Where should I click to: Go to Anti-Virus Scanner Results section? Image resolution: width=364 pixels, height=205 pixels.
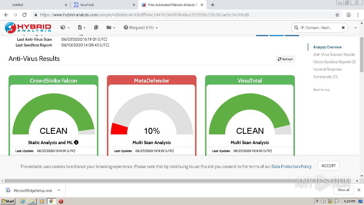tap(334, 54)
